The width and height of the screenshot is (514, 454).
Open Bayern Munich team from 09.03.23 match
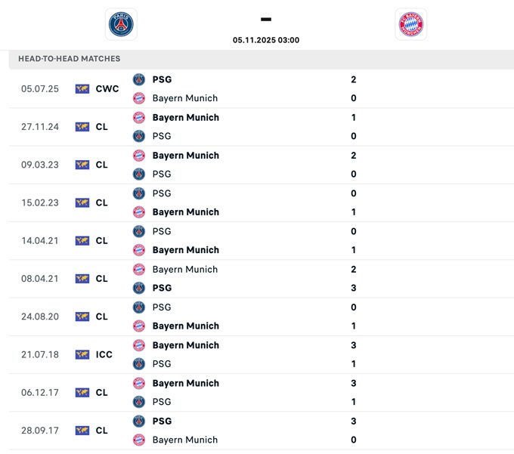click(185, 156)
